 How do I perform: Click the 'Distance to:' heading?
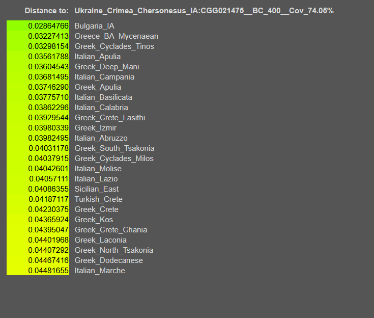[46, 11]
